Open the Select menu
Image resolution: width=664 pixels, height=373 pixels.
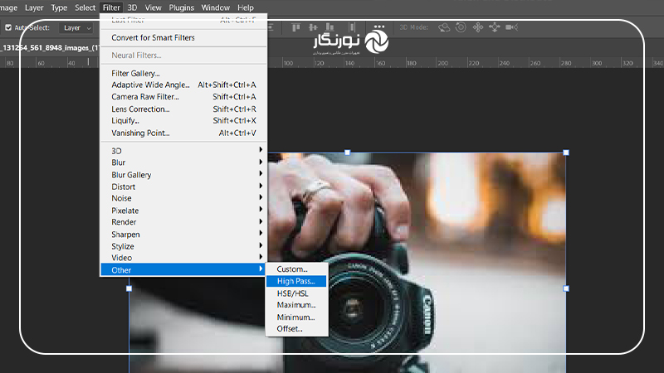(x=85, y=7)
